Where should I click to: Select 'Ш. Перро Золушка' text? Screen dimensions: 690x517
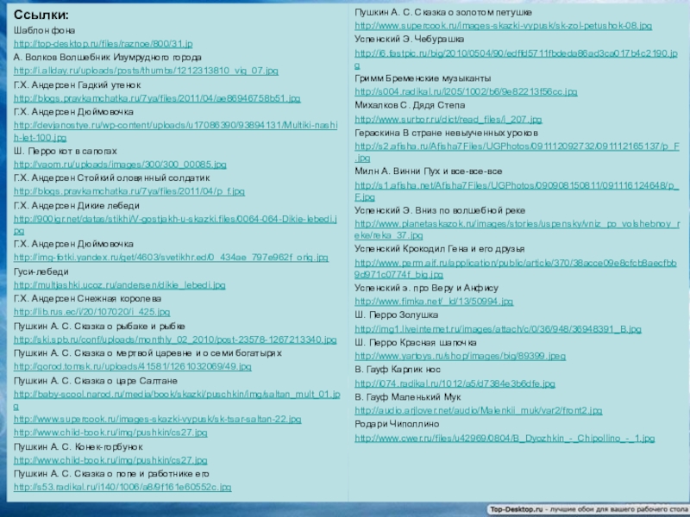pos(396,315)
